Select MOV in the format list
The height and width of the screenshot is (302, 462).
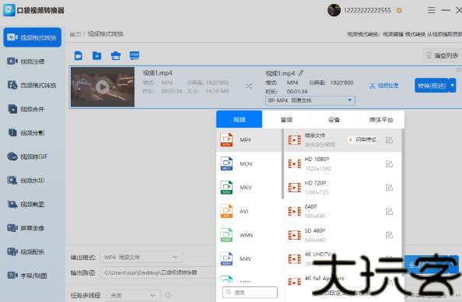click(249, 163)
